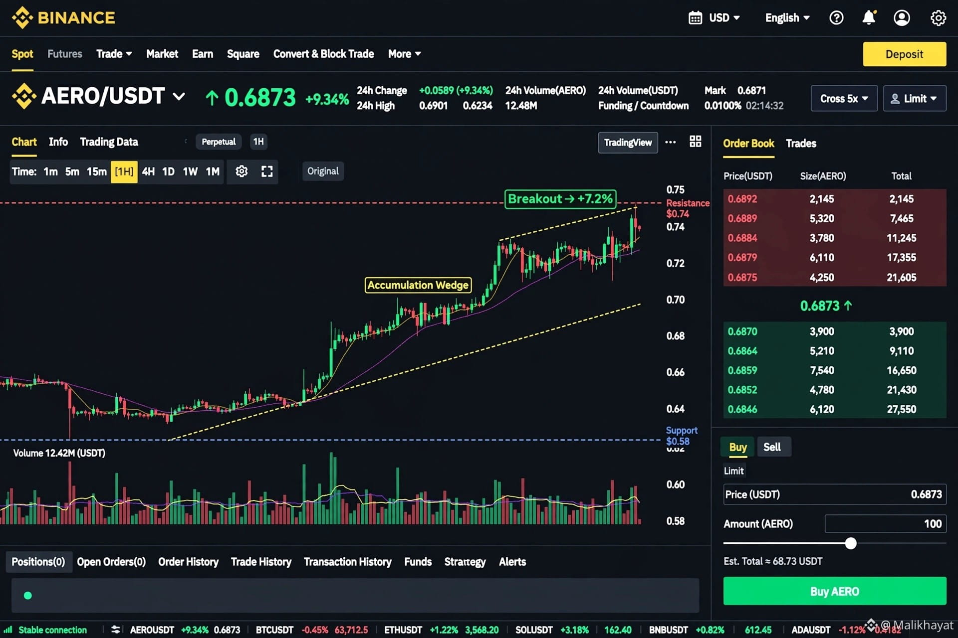Click the Binance logo
958x638 pixels.
pos(63,18)
